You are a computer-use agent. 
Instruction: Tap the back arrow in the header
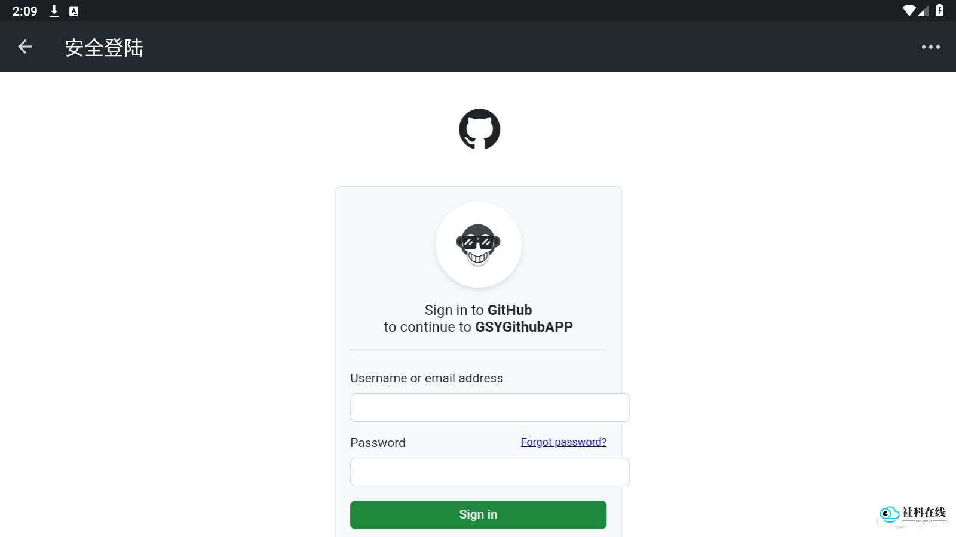click(x=25, y=47)
